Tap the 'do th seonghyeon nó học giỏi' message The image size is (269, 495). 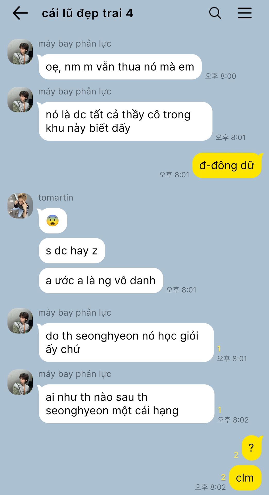126,342
